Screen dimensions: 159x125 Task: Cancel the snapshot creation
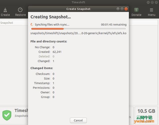click(78, 120)
